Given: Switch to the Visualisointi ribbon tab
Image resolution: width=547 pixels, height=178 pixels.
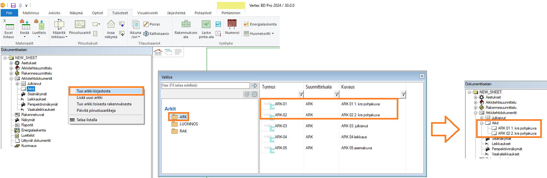Looking at the screenshot, I should point(147,13).
